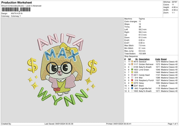
Task: Click the Baby's Breath swatch with 1620 stitches
Action: tap(132, 91)
